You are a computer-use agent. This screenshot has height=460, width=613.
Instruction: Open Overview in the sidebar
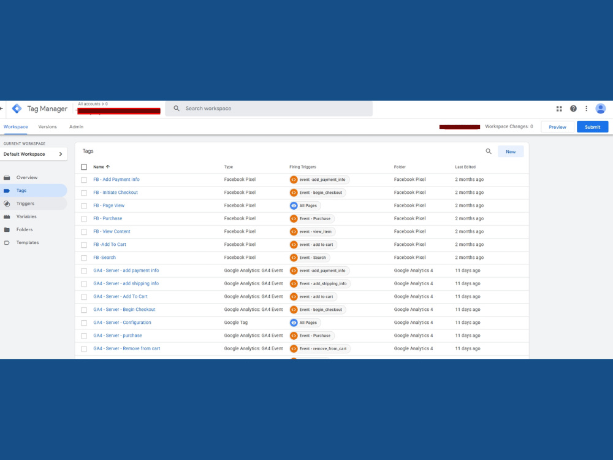tap(33, 178)
